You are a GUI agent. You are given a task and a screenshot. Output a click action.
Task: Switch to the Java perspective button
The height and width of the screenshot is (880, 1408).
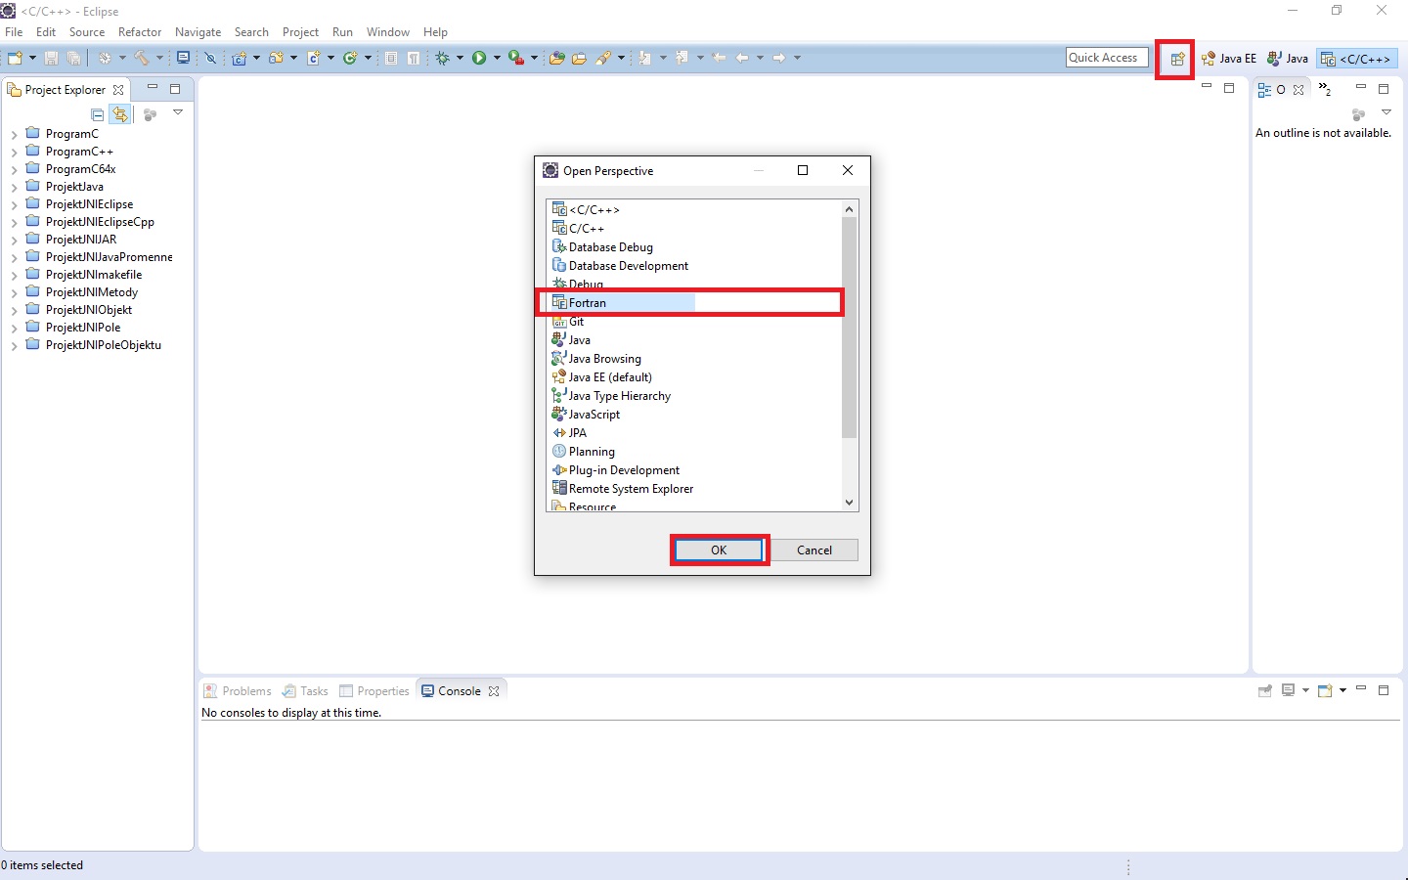tap(1288, 59)
